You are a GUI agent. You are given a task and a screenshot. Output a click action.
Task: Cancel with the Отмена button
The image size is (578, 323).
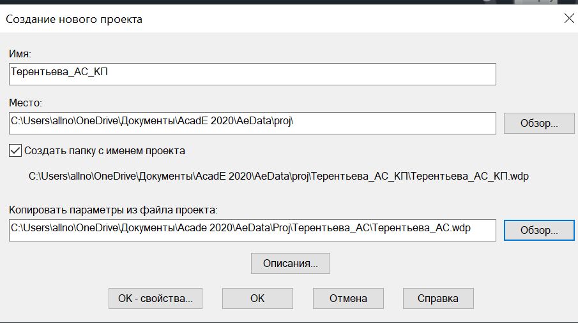[348, 298]
